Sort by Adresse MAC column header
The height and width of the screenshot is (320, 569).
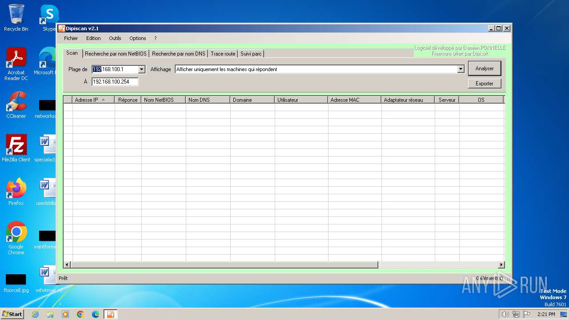coord(355,100)
